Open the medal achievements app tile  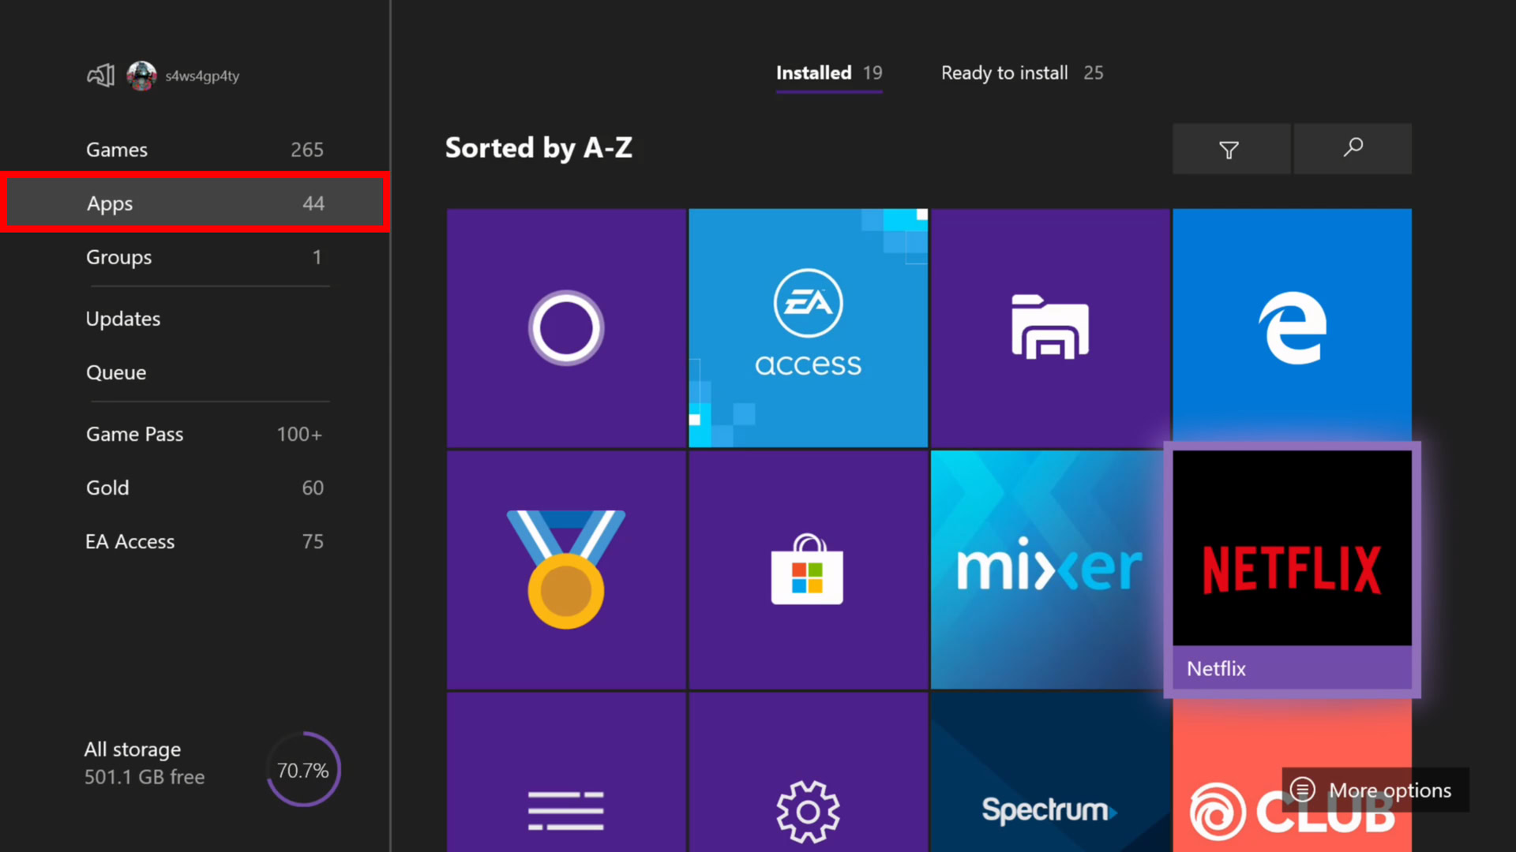pyautogui.click(x=565, y=570)
